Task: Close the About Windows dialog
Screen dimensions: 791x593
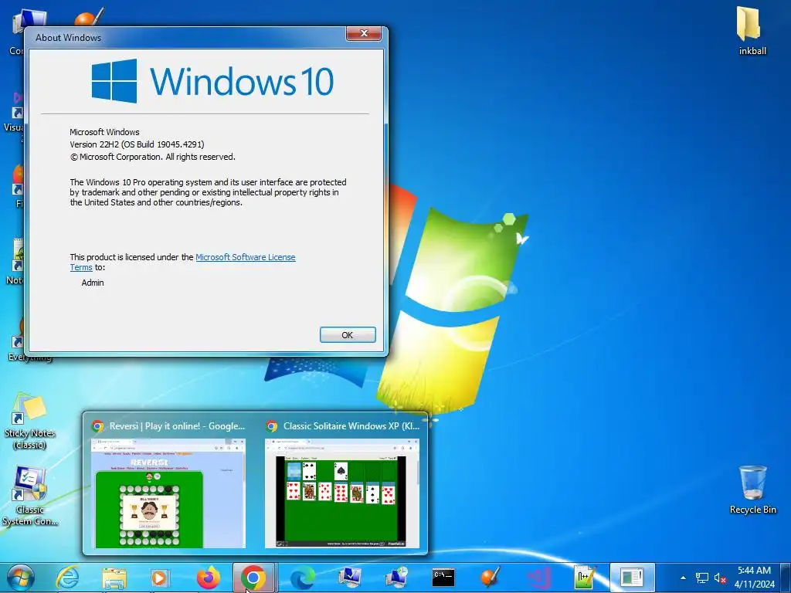Action: pos(364,33)
